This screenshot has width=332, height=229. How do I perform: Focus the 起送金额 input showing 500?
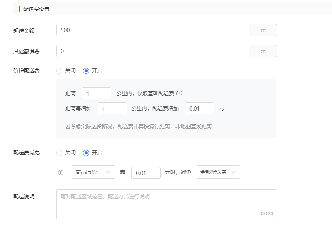pos(152,30)
